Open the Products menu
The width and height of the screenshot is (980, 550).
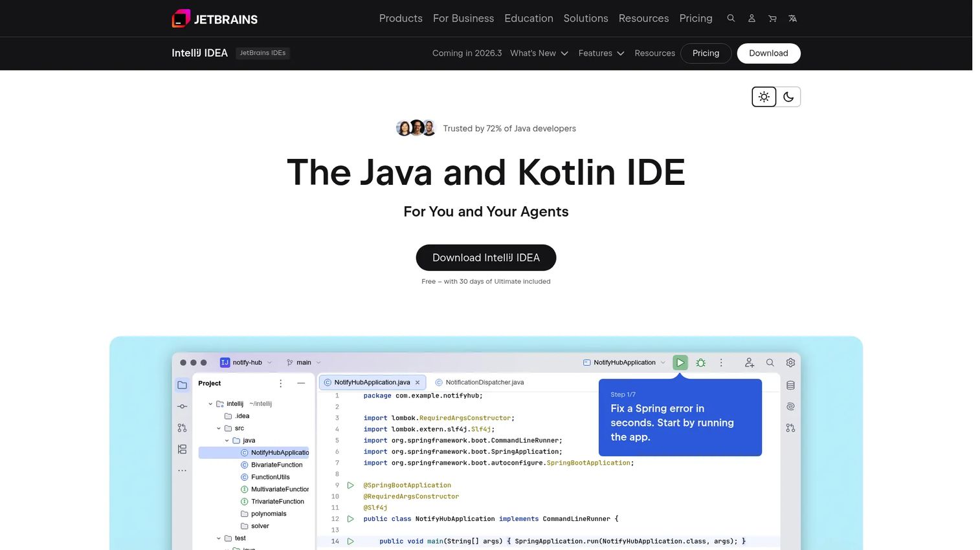pyautogui.click(x=401, y=18)
